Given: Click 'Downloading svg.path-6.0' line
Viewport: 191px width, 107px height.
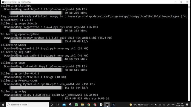Looking at the screenshot, I should tap(46, 56).
